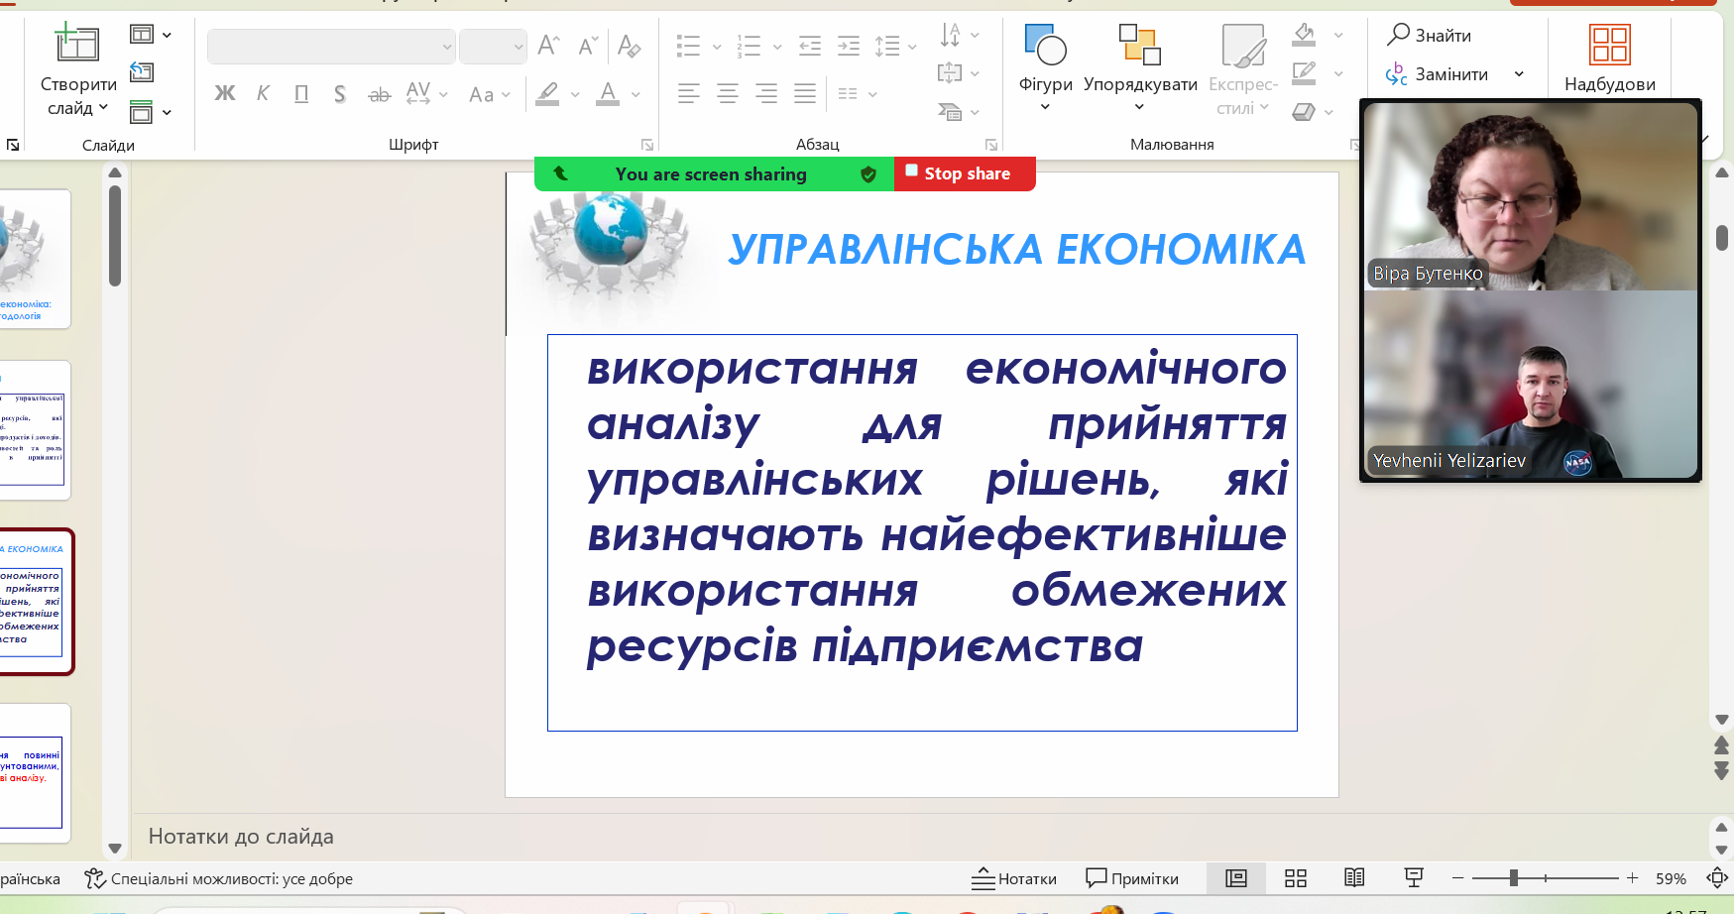Toggle bold (Ж) formatting

coord(225,94)
